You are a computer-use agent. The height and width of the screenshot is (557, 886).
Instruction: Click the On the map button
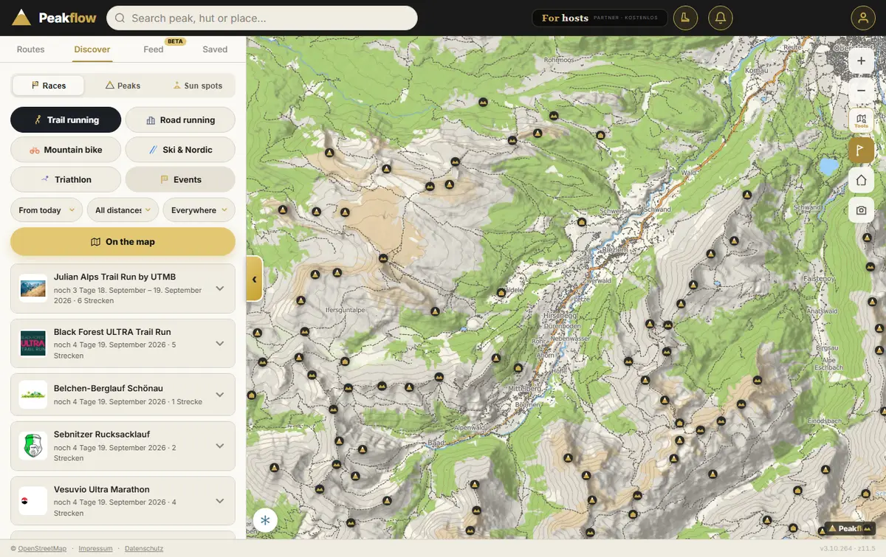123,242
